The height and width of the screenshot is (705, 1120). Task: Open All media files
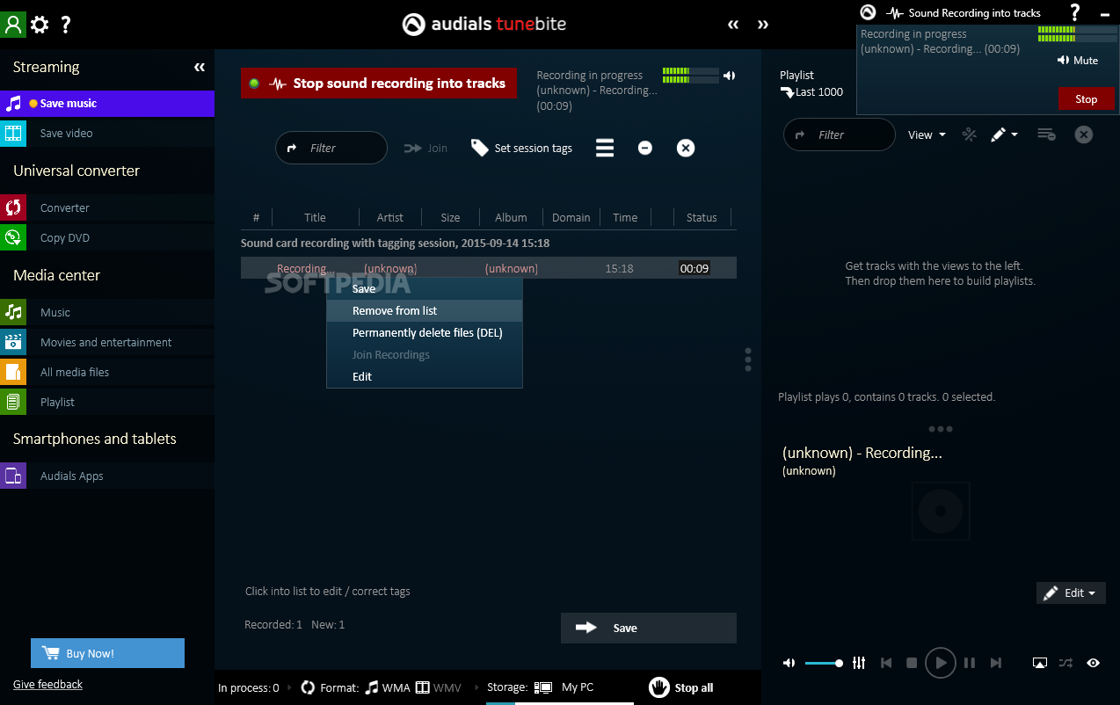point(107,373)
